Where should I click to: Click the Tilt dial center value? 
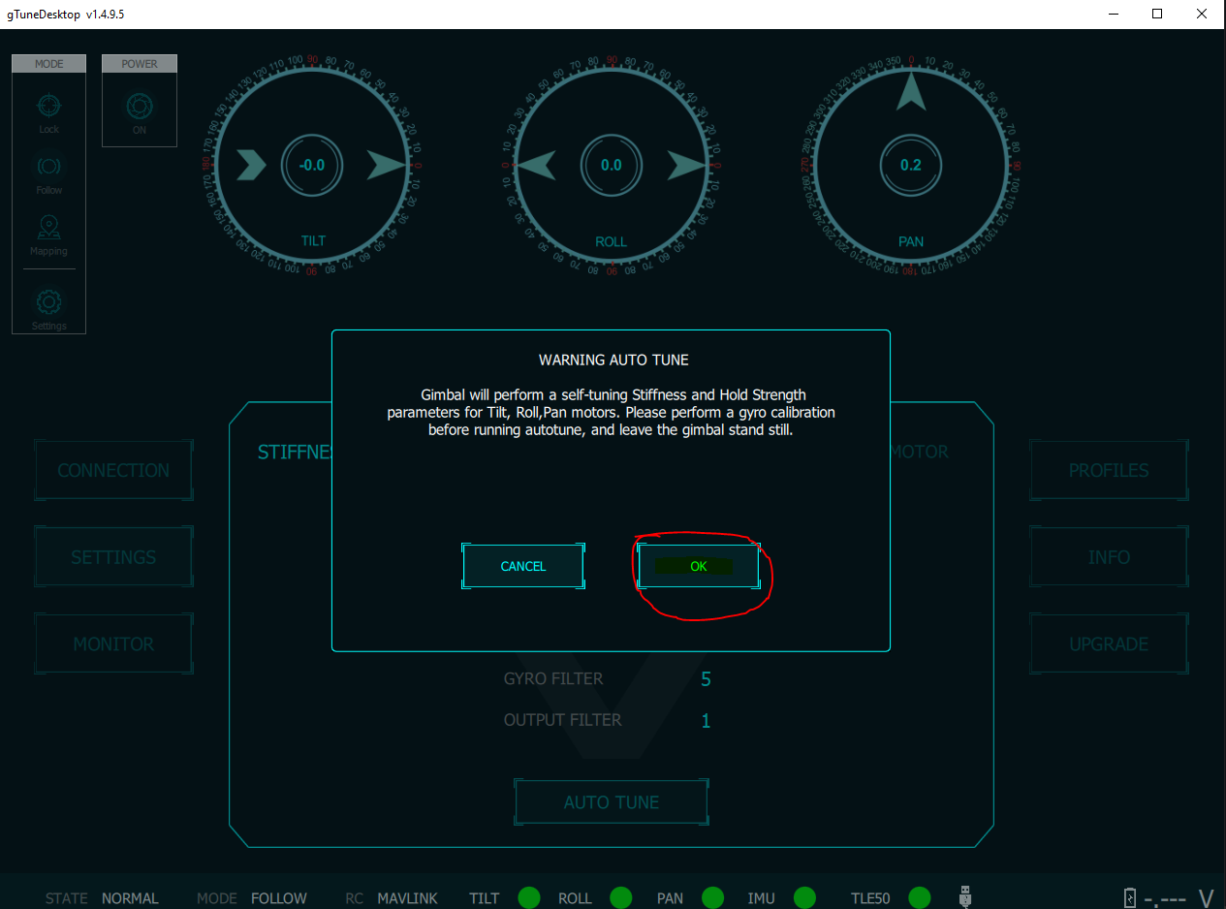pos(312,165)
